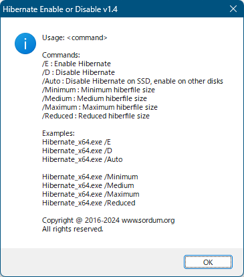244x277 pixels.
Task: Click the '/D : Disable Hibernate' line
Action: click(78, 72)
